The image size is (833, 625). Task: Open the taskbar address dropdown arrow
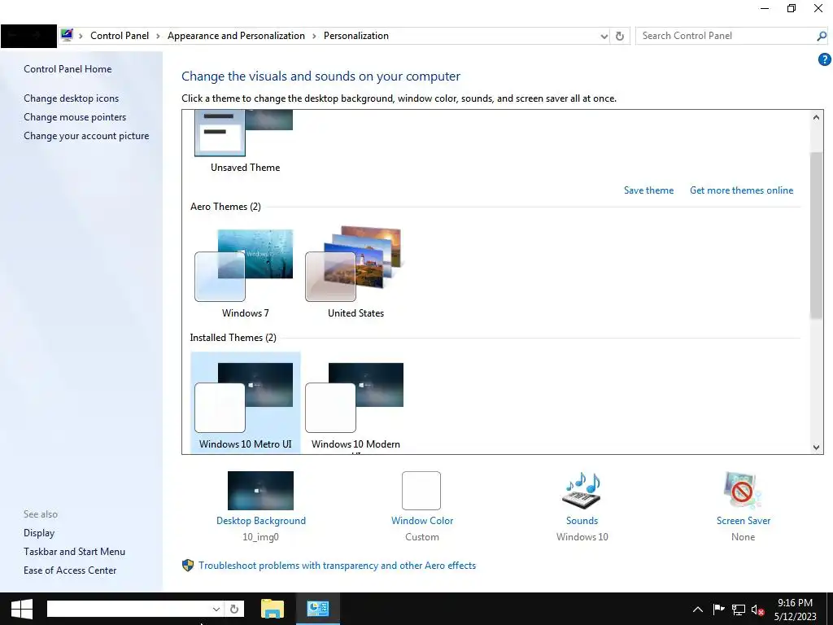216,609
